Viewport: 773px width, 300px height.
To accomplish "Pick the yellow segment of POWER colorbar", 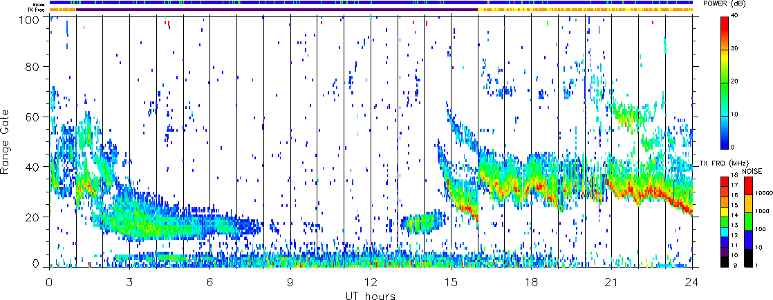I will coord(725,58).
